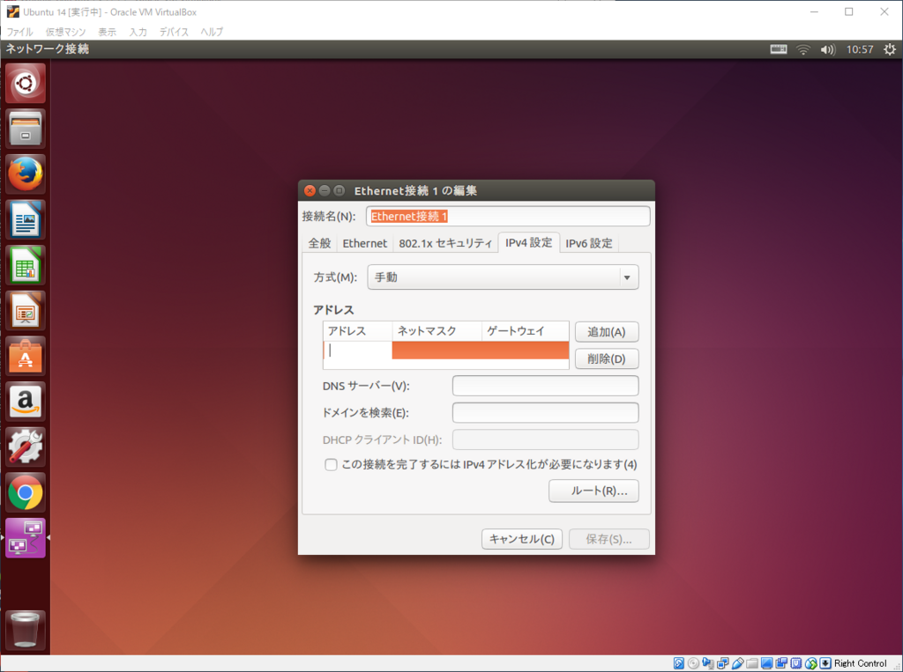Screen dimensions: 903x672
Task: Click the 追加(A) add button
Action: point(607,332)
